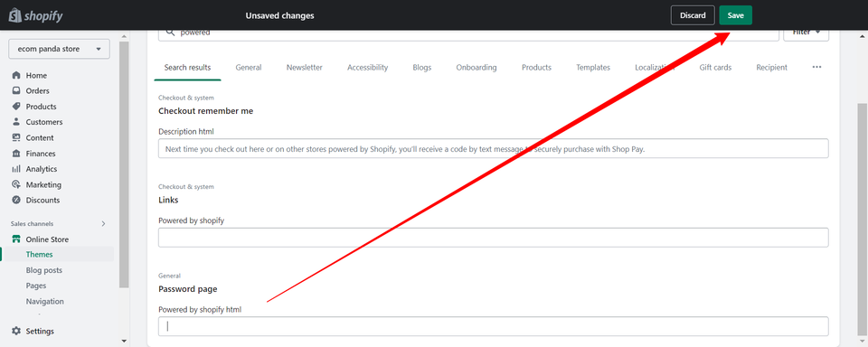Click the Customers person icon
868x347 pixels.
click(x=16, y=122)
